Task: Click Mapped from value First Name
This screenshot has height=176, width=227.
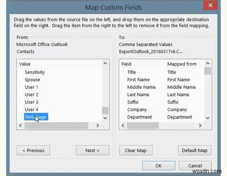Action: (178, 80)
